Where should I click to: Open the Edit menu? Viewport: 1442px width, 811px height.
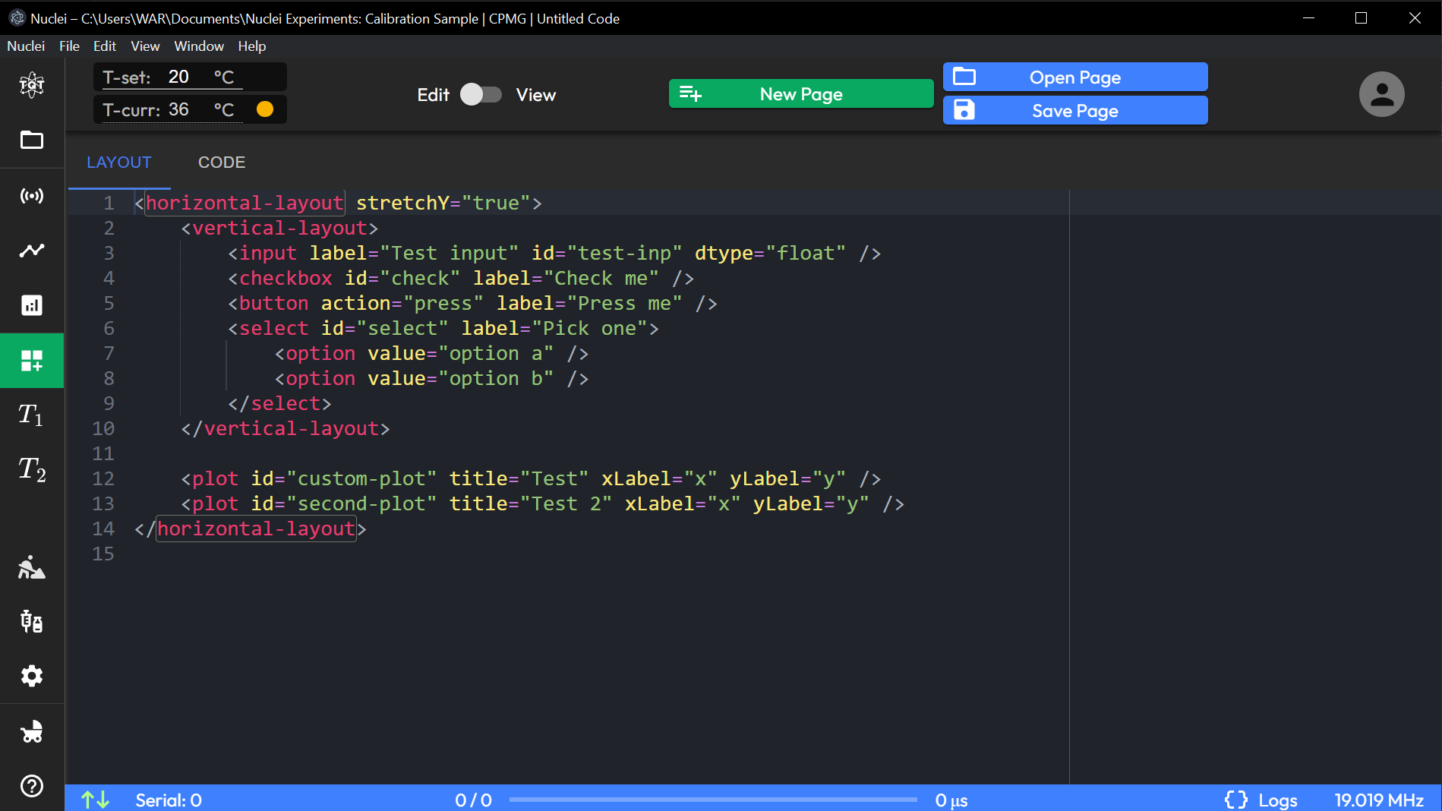pyautogui.click(x=105, y=46)
